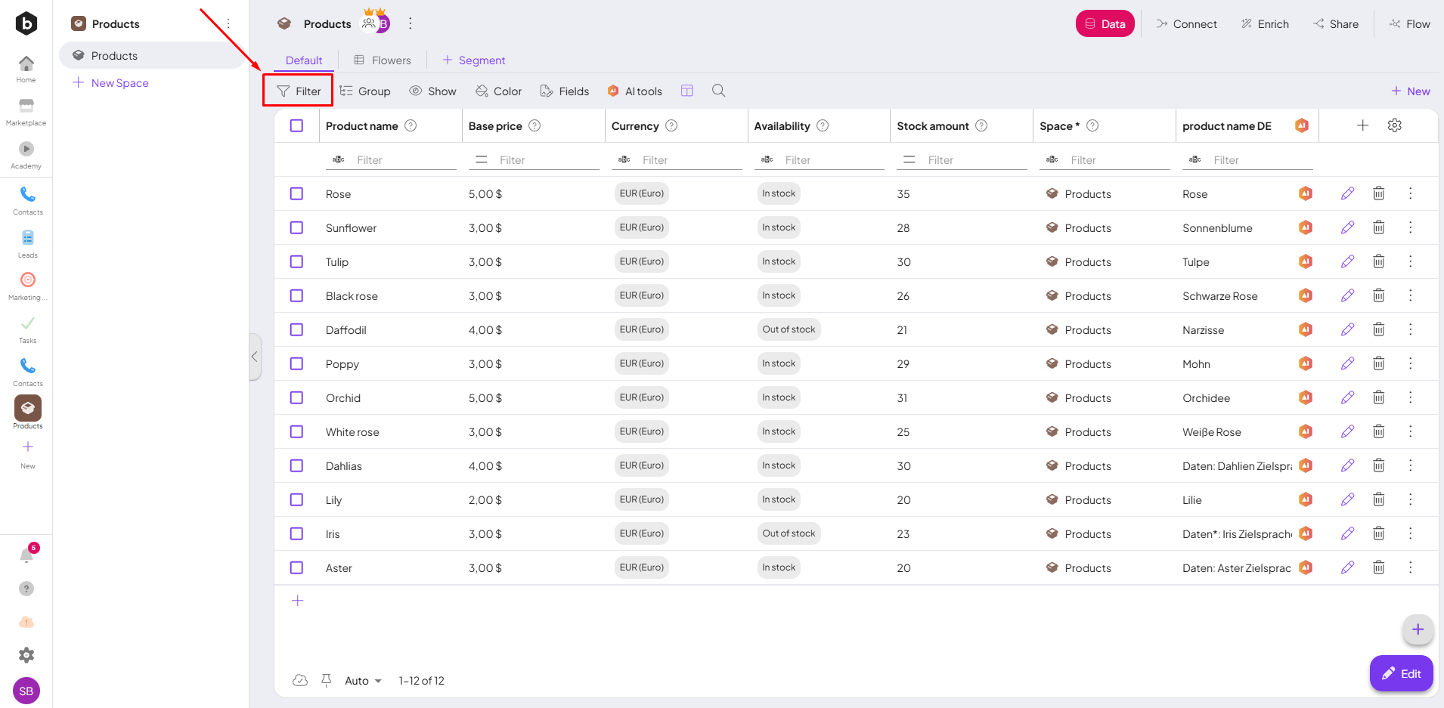Open the Color tool in toolbar

tap(498, 91)
